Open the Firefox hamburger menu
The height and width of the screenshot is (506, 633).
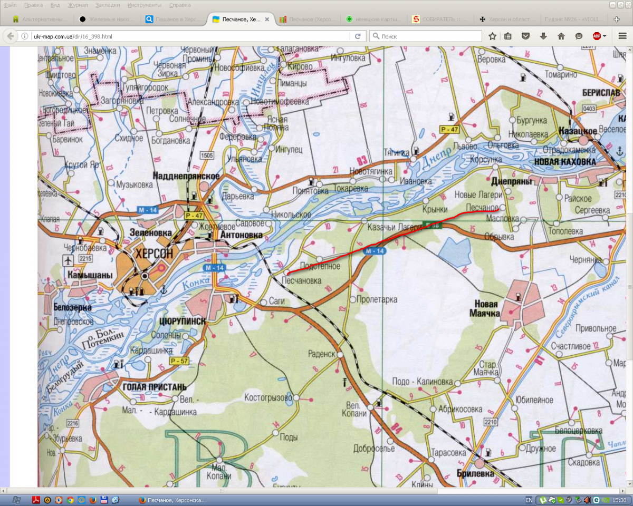(x=622, y=36)
